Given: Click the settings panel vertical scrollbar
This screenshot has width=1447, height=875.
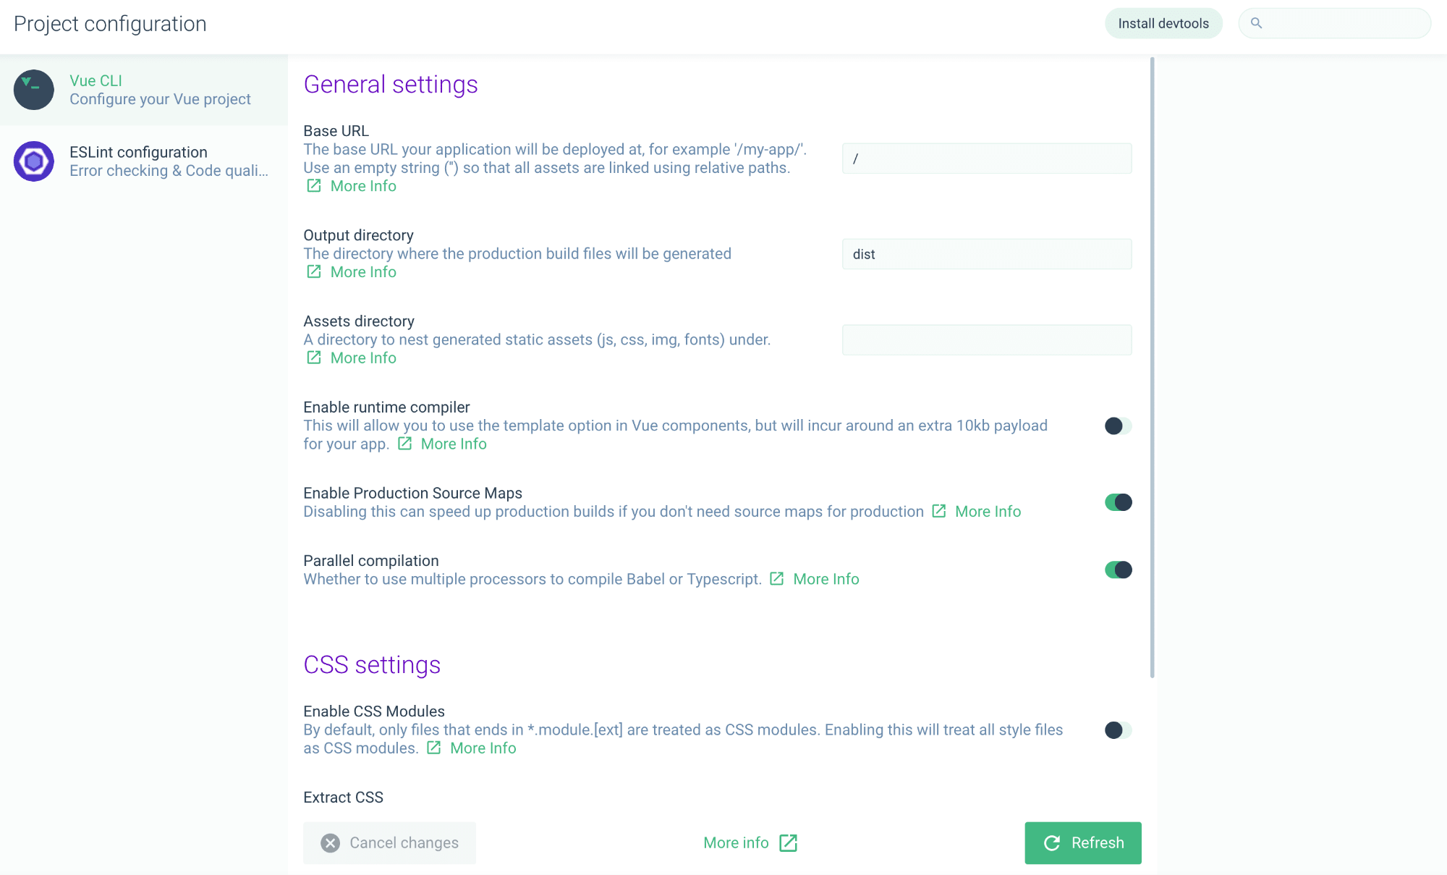Looking at the screenshot, I should [x=1153, y=368].
